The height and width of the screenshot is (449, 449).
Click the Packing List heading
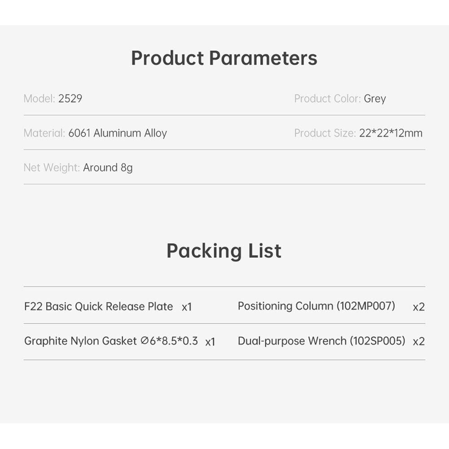[224, 251]
